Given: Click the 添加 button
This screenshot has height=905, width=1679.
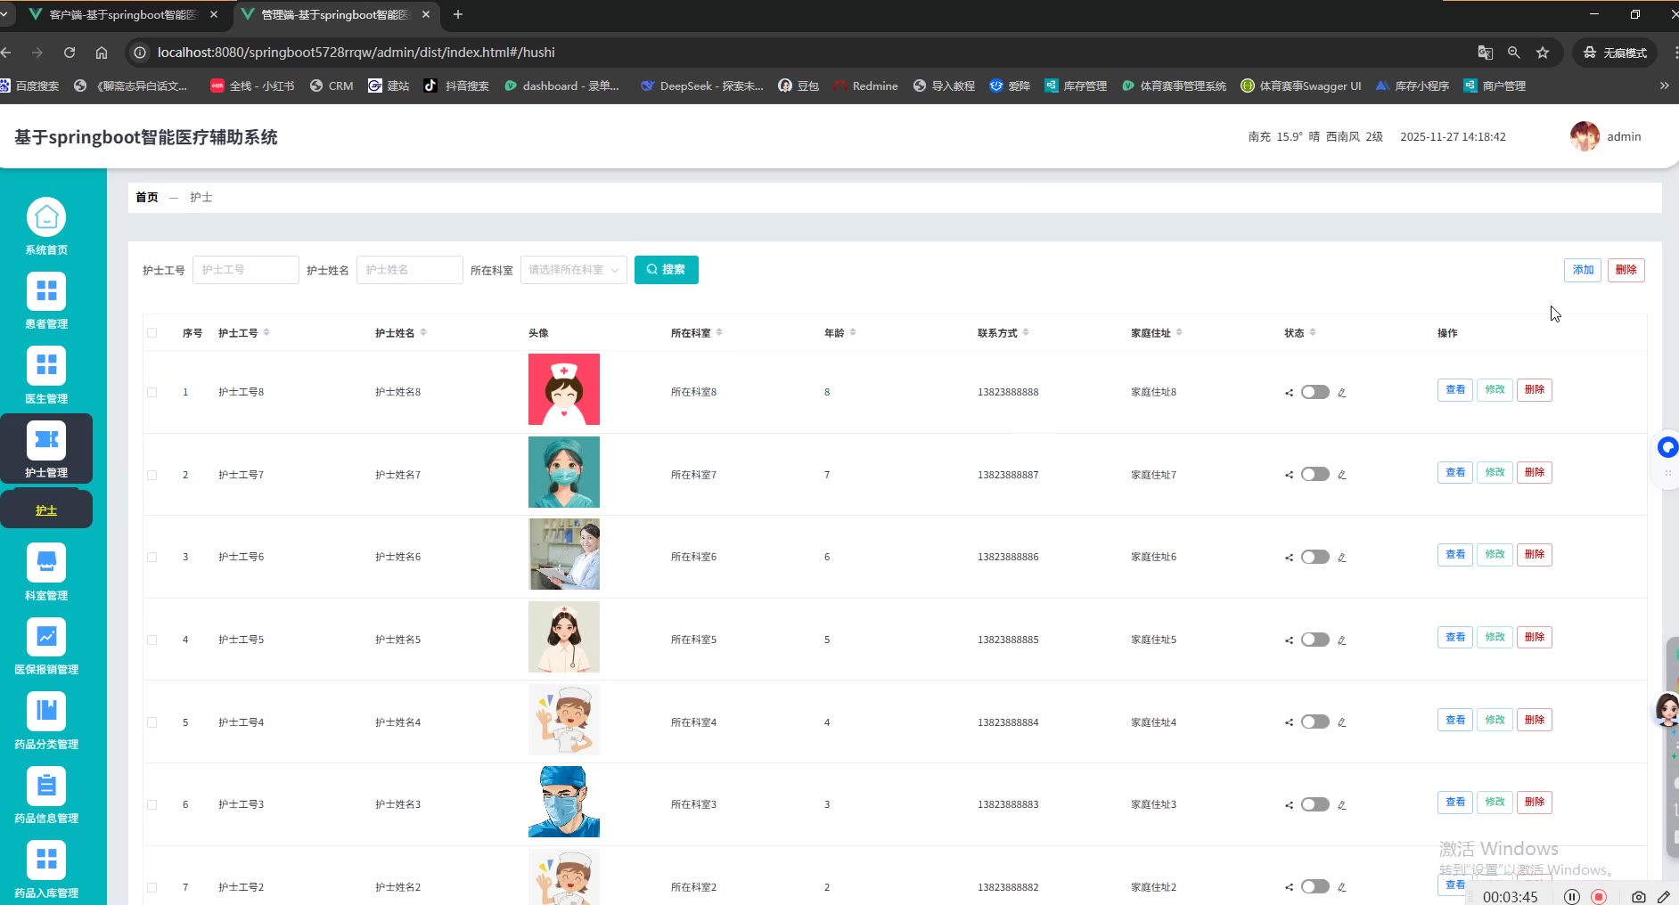Looking at the screenshot, I should click(x=1582, y=270).
